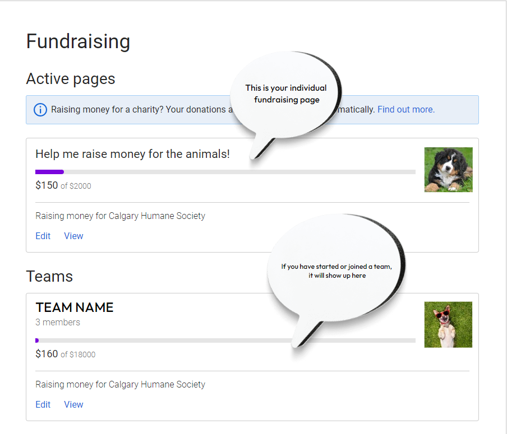Image resolution: width=507 pixels, height=434 pixels.
Task: Click the TEAM NAME heading
Action: [x=75, y=307]
